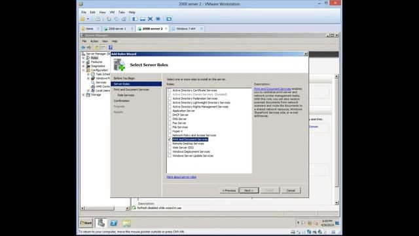Expand the Features tree node
Image resolution: width=419 pixels, height=236 pixels.
(83, 62)
